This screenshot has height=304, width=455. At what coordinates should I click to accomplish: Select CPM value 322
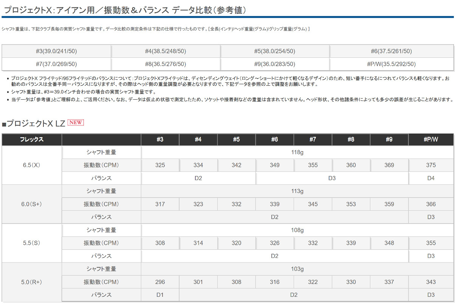313,282
